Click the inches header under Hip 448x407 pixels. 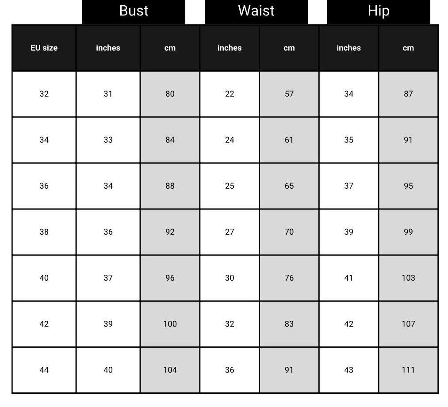pos(348,48)
